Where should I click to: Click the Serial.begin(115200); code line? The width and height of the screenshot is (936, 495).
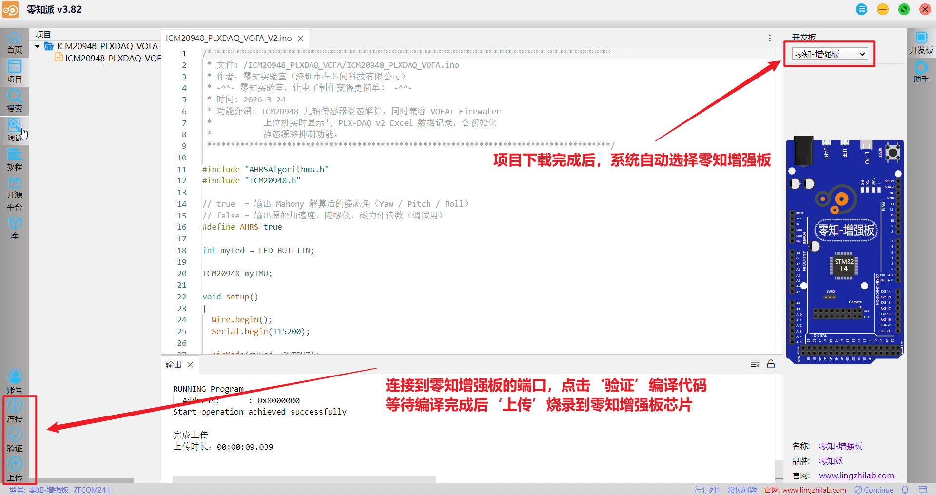[x=260, y=332]
